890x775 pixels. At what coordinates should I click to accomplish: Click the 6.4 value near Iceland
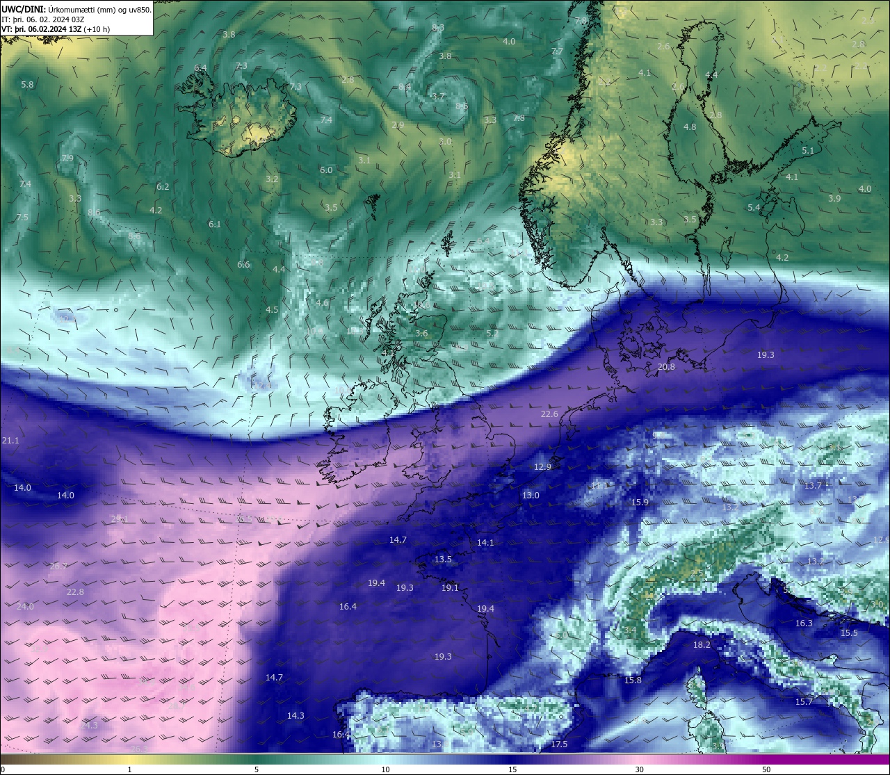(x=200, y=67)
